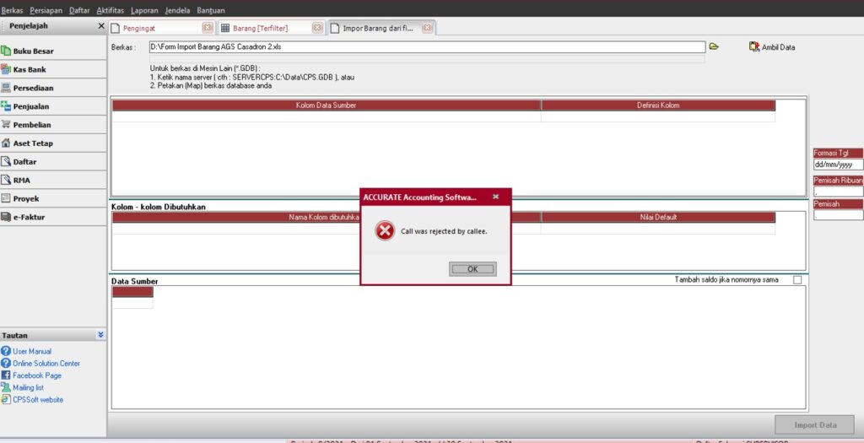
Task: Click the Impor Barang tab page icon
Action: coord(334,29)
